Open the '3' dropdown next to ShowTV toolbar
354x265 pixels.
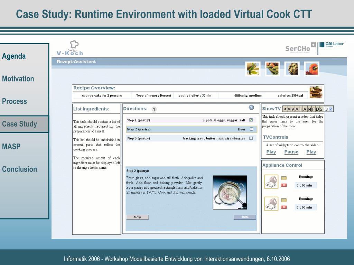click(x=328, y=109)
